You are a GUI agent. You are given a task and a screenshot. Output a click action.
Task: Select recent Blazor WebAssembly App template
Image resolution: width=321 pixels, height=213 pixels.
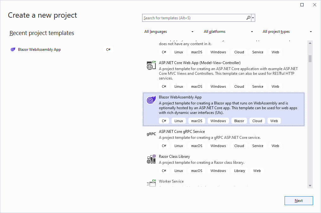[62, 49]
